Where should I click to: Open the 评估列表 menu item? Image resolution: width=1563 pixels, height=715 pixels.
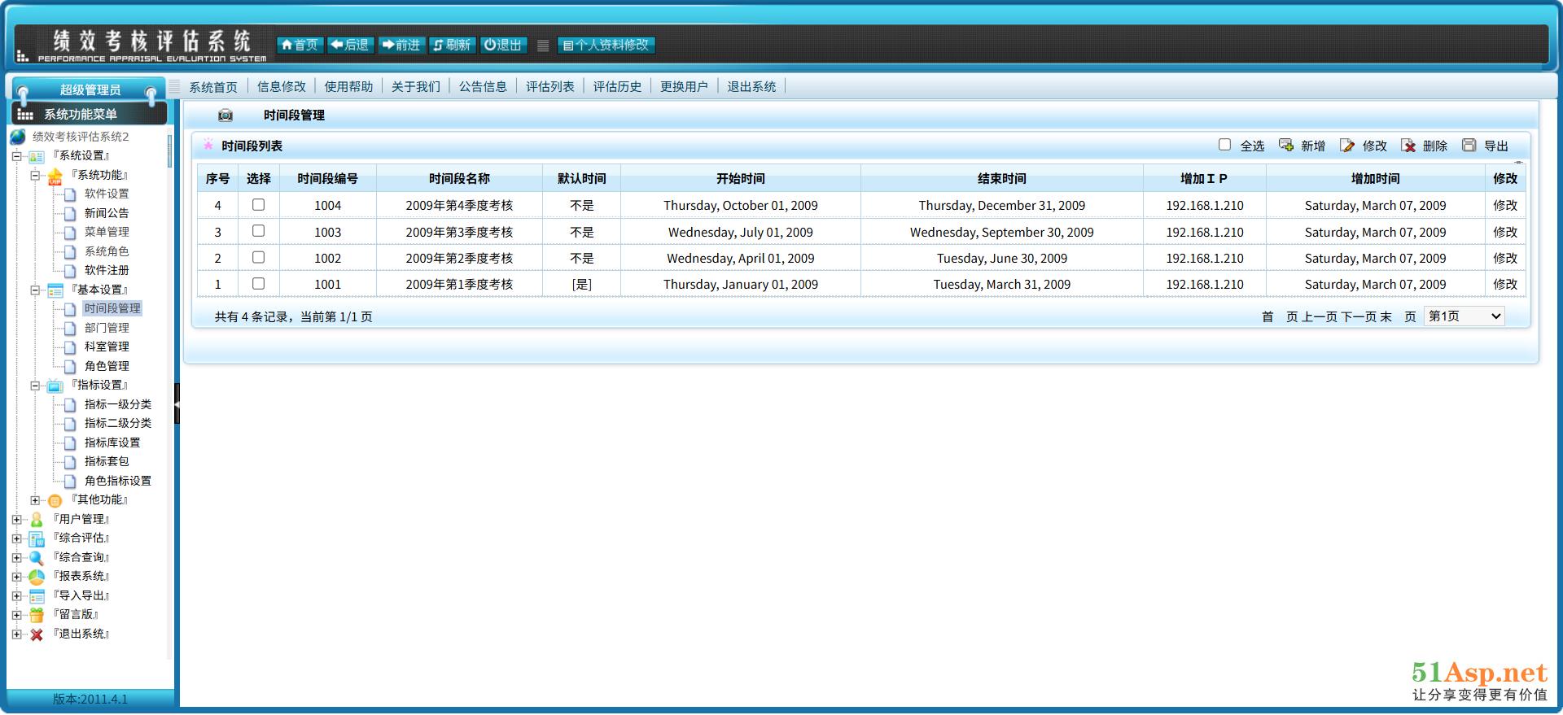tap(549, 87)
